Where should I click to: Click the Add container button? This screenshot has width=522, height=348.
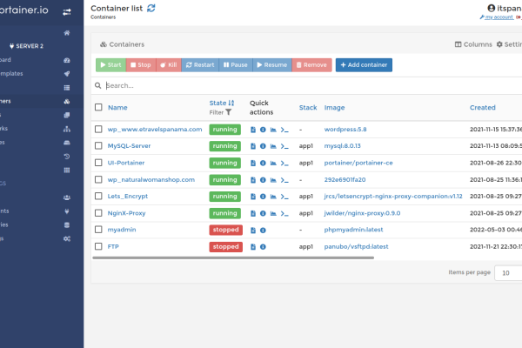[363, 64]
